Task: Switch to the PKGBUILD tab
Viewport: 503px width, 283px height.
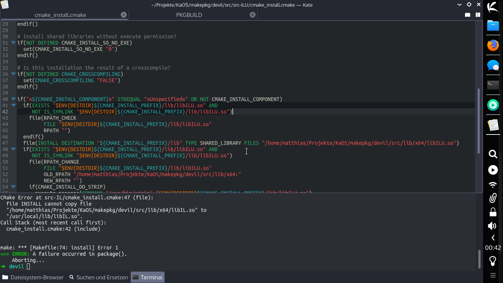Action: point(189,15)
